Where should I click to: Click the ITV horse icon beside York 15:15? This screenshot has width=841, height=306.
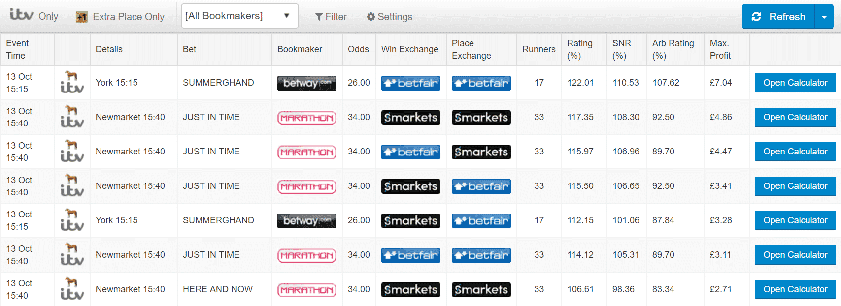72,83
